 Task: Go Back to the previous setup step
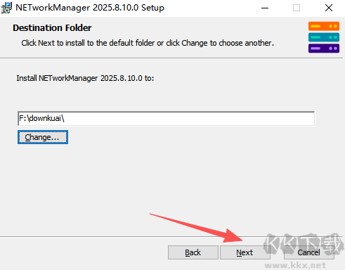[193, 252]
